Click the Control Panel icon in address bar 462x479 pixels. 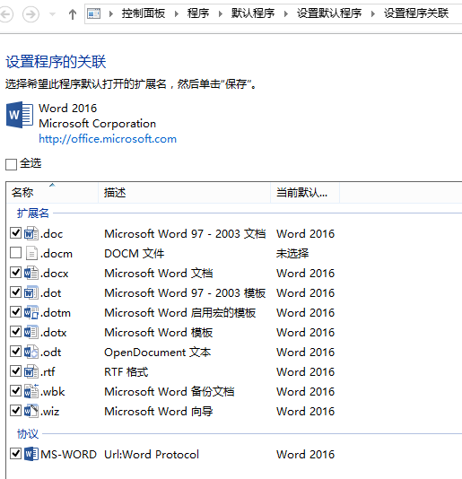94,13
